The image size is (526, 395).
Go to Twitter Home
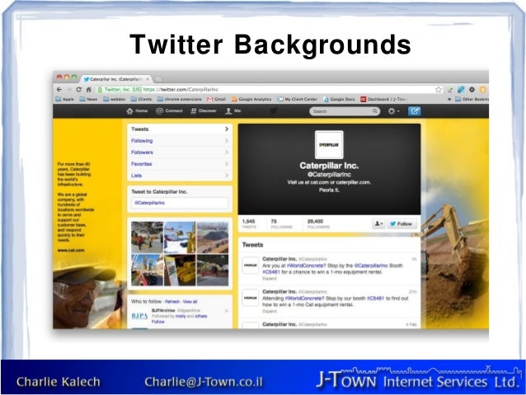click(x=137, y=111)
